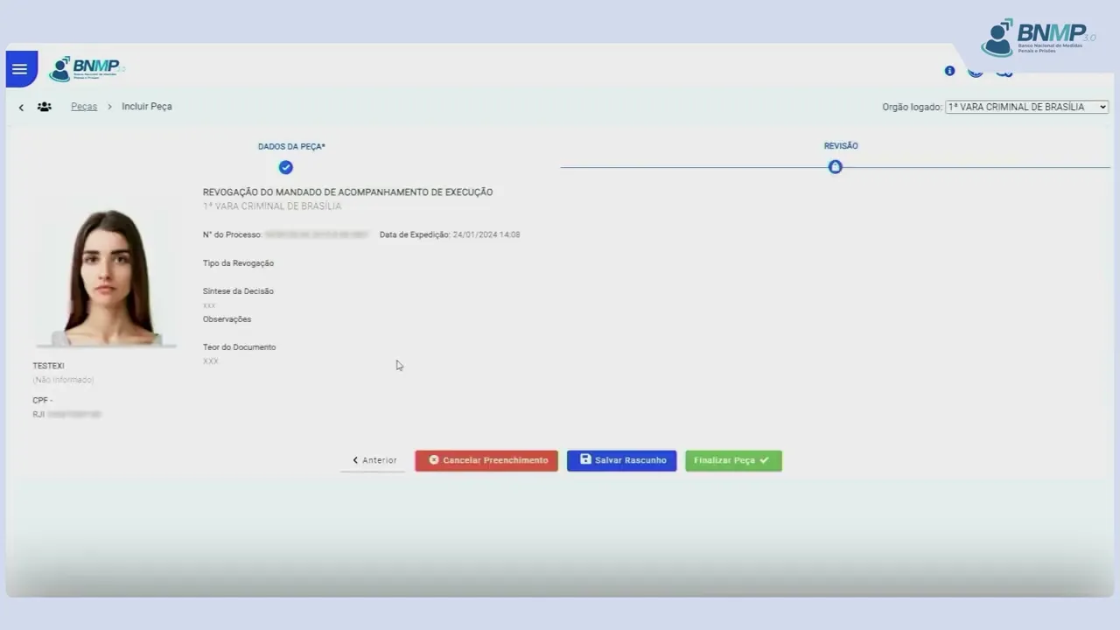This screenshot has height=630, width=1120.
Task: Go to Anterior step
Action: point(374,460)
